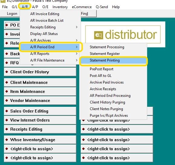Click the Back... shortcut button
Viewport: 175px width, 165px height.
(12, 54)
